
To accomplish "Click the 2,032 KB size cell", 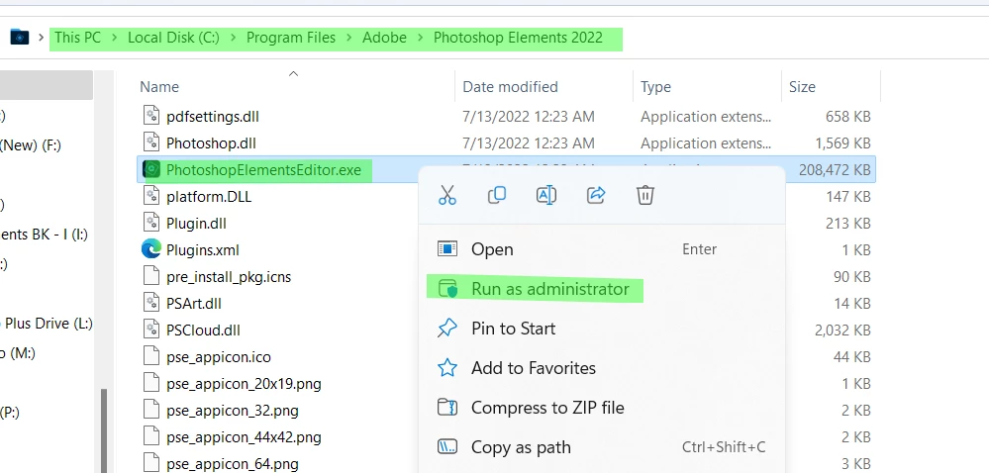I will click(842, 330).
